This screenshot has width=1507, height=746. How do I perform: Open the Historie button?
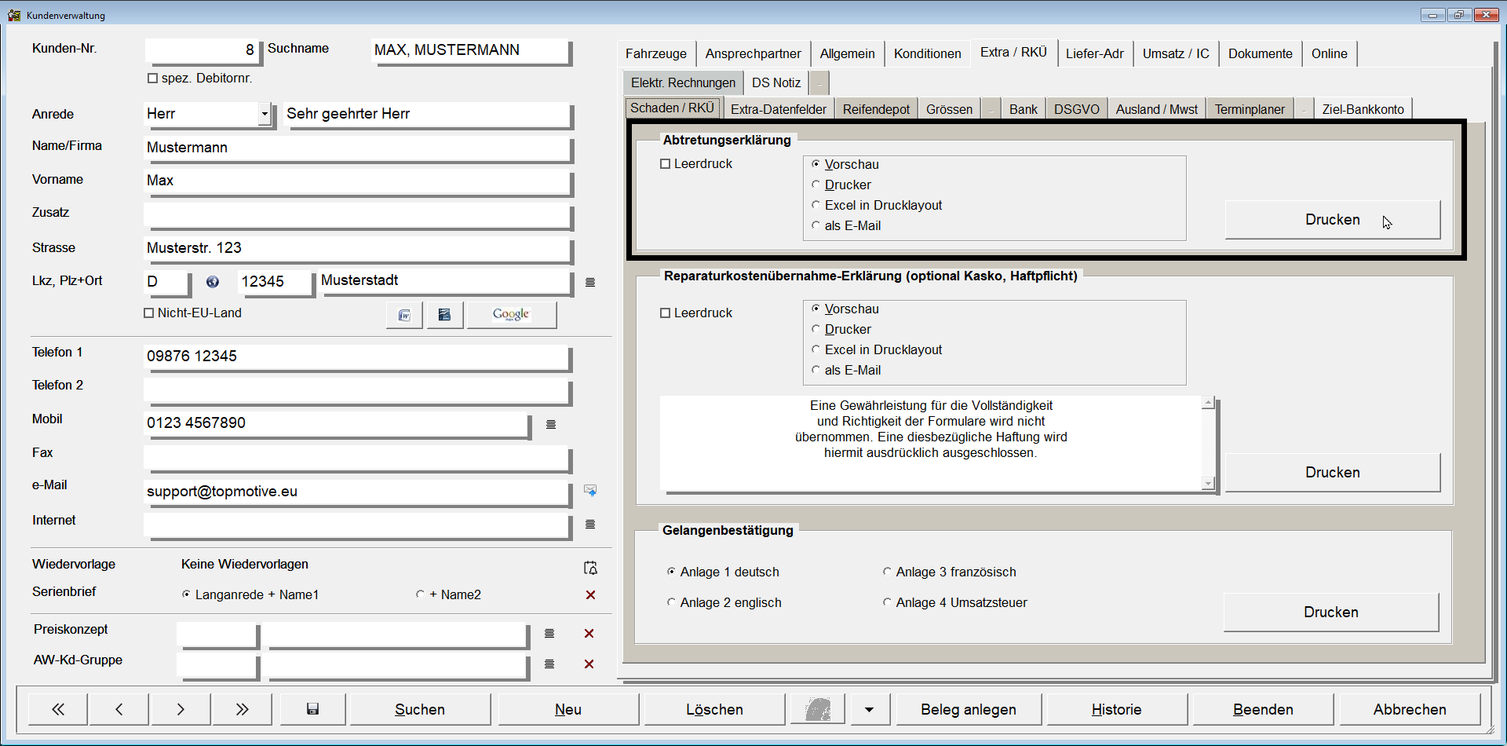tap(1117, 709)
